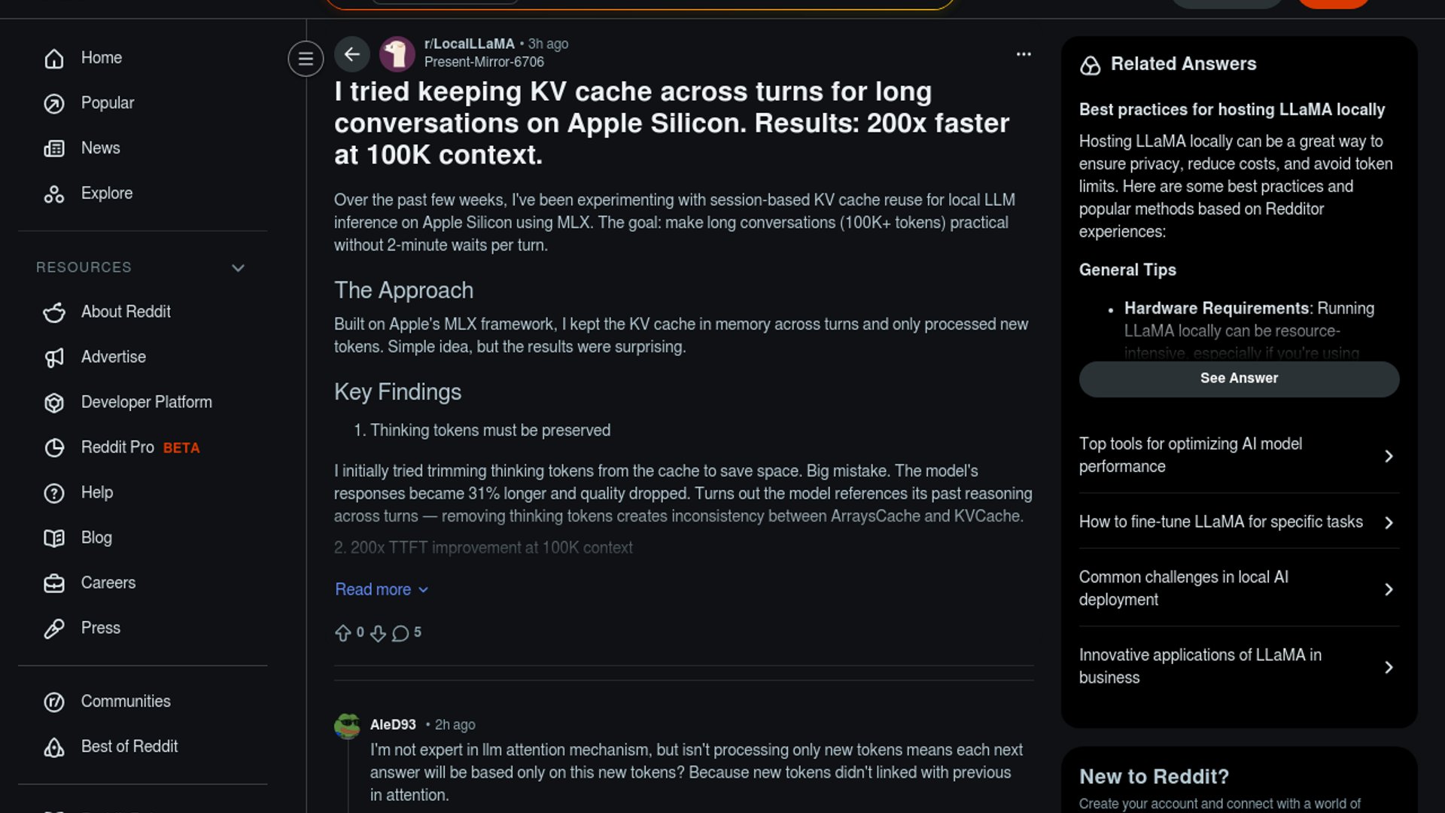The height and width of the screenshot is (813, 1445).
Task: Downvote the KV cache post
Action: pos(378,633)
